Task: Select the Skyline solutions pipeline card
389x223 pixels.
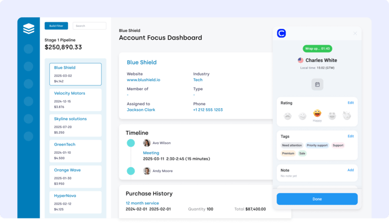Action: pos(75,125)
